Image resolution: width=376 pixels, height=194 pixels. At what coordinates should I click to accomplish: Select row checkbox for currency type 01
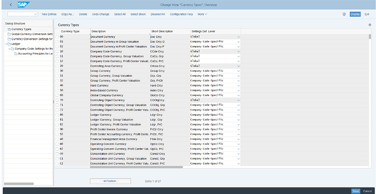tap(57, 42)
